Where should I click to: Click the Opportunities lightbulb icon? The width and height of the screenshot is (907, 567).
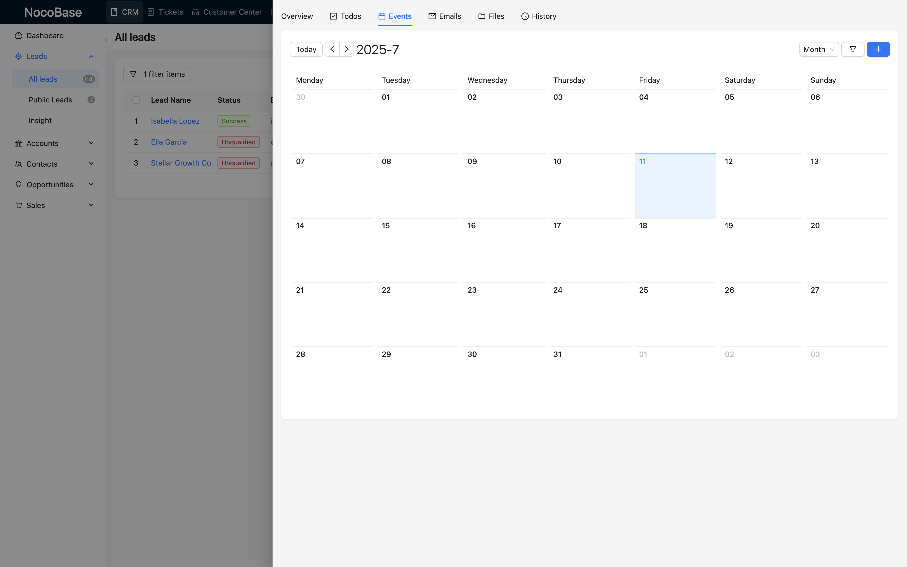(x=19, y=184)
